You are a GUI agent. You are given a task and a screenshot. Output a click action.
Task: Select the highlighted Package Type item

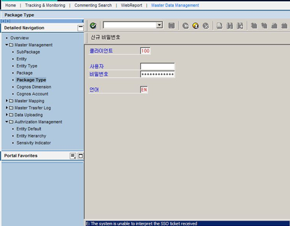point(31,80)
